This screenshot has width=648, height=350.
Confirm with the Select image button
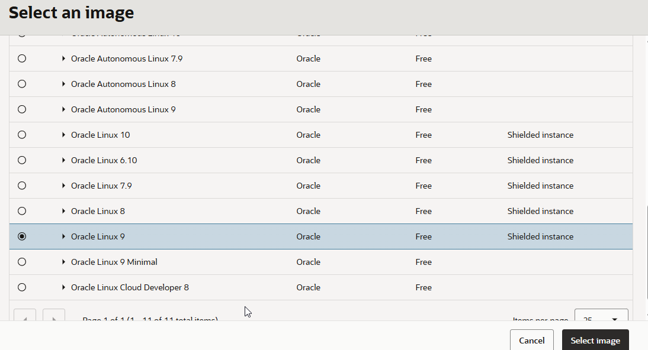tap(595, 340)
